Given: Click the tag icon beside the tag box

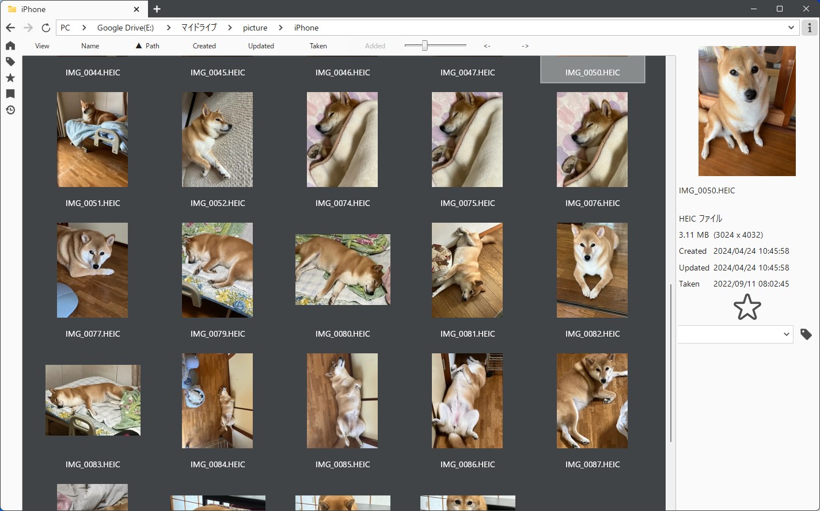Looking at the screenshot, I should (x=806, y=334).
